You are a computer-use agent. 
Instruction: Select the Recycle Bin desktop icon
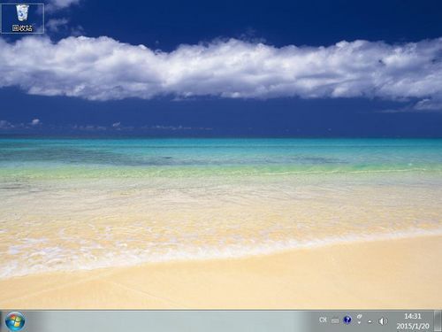[22, 19]
